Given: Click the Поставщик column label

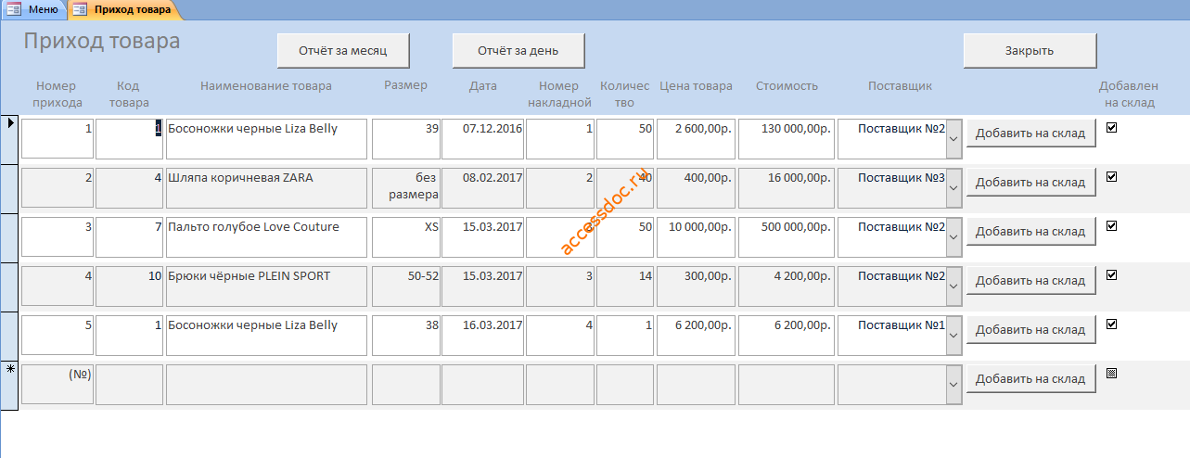Looking at the screenshot, I should click(900, 86).
